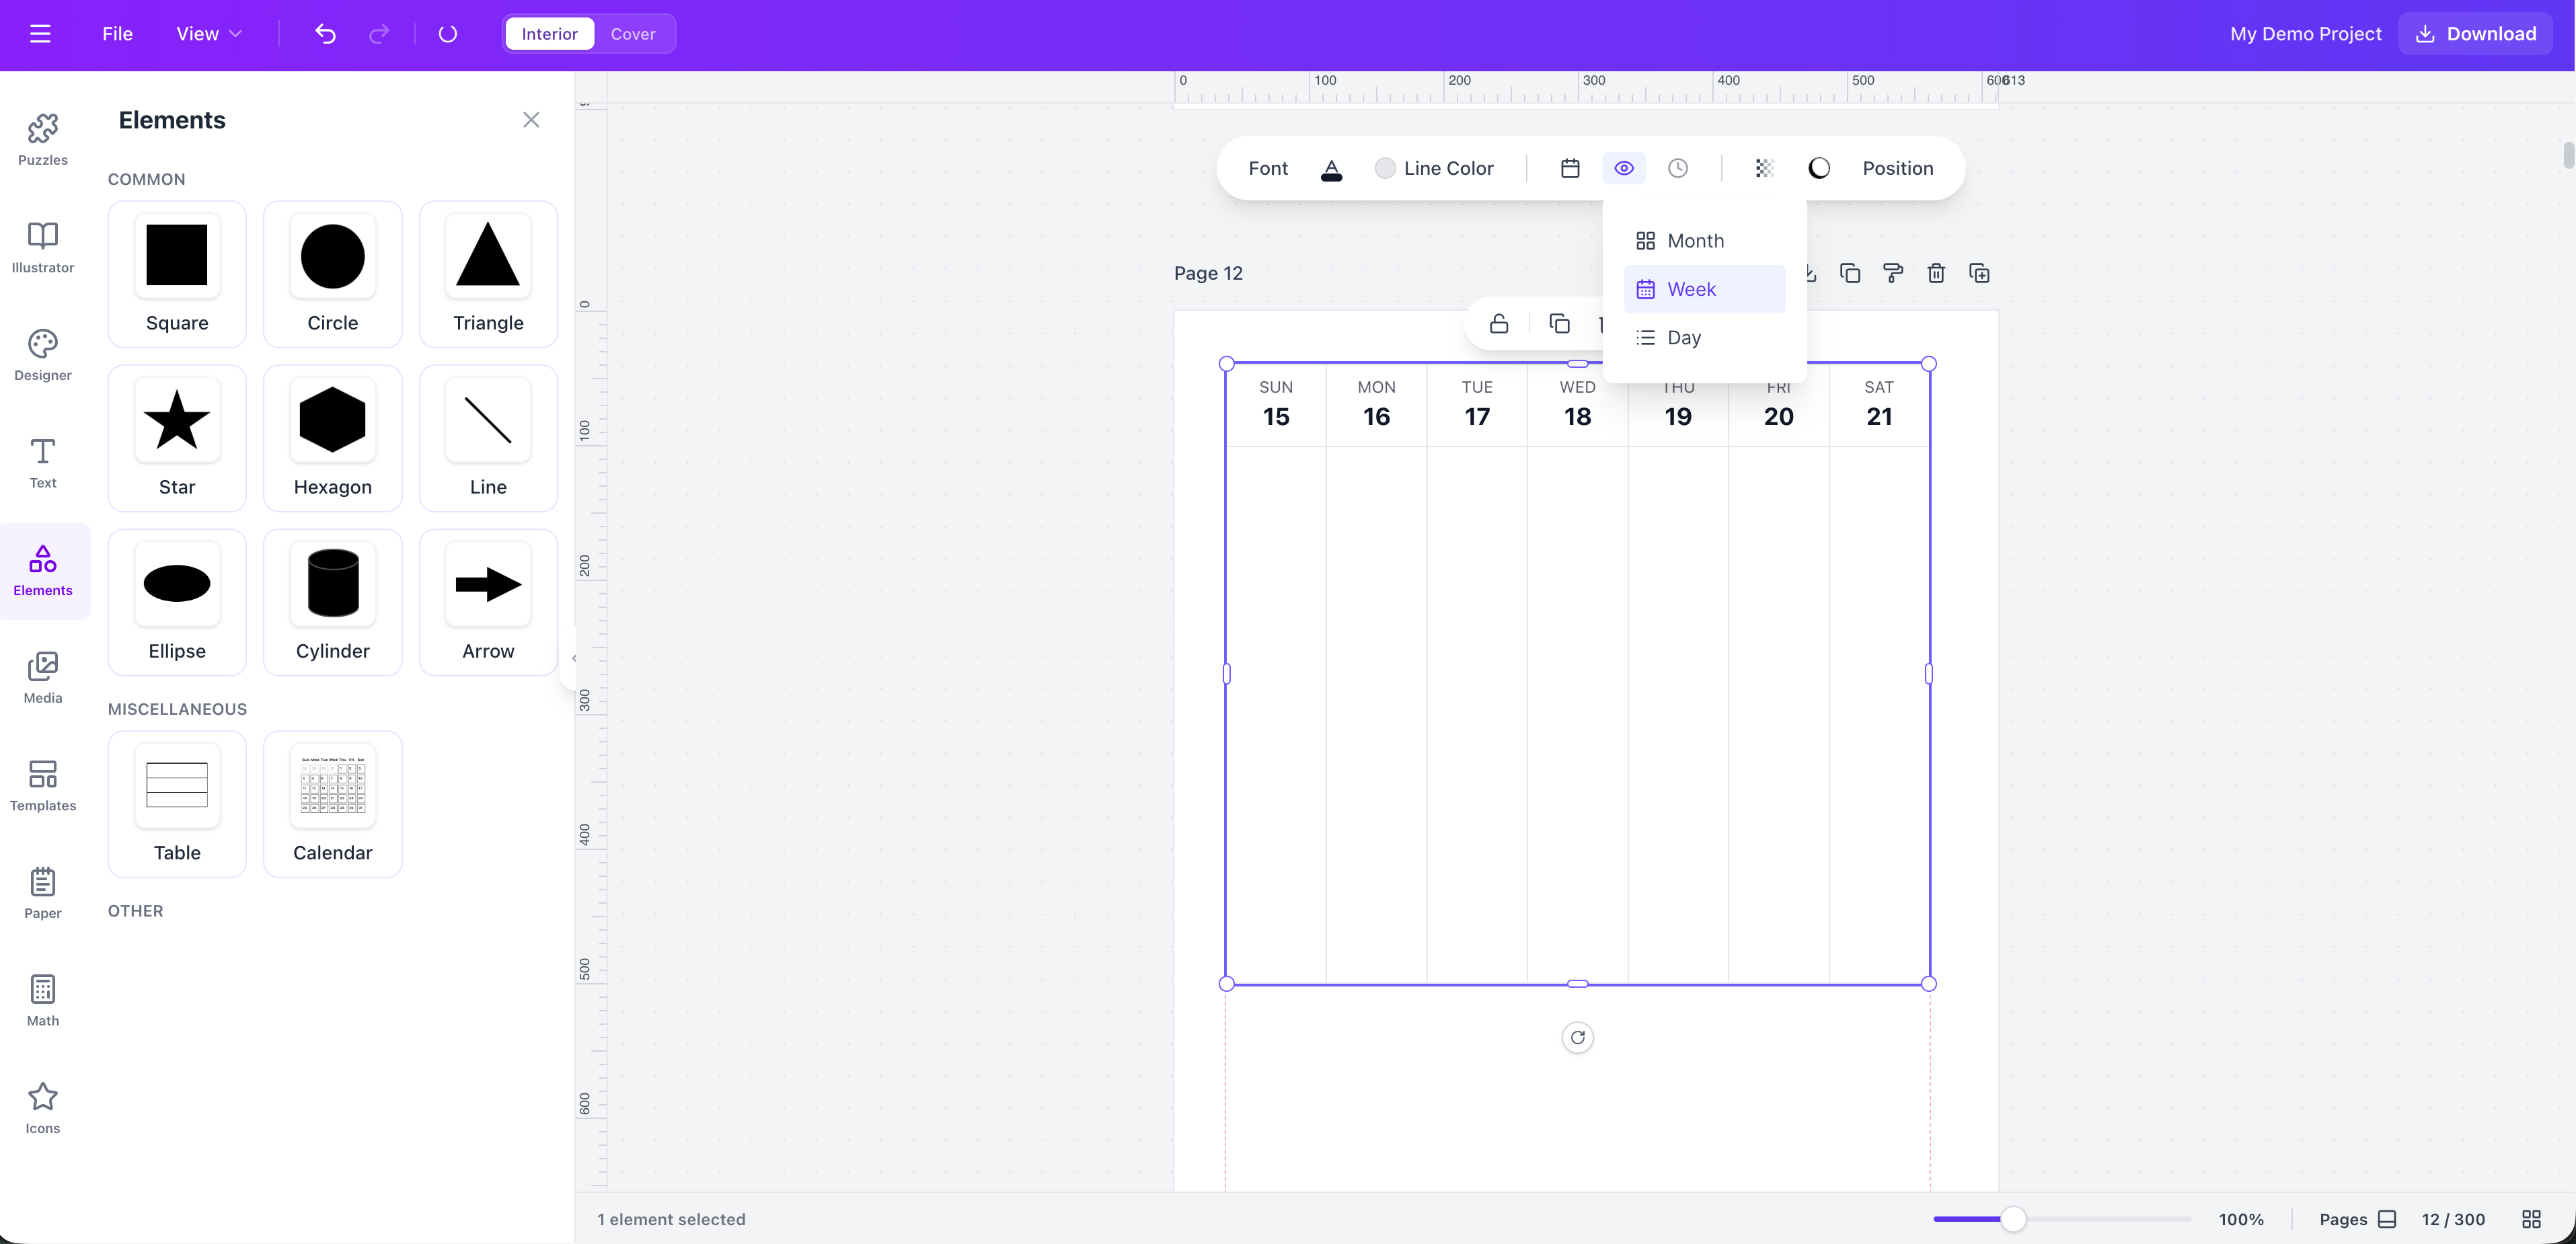Unlock the selected element with lock icon
The image size is (2576, 1244).
[x=1499, y=323]
